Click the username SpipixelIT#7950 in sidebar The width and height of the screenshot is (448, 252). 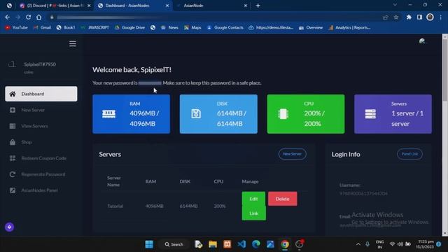pyautogui.click(x=40, y=64)
